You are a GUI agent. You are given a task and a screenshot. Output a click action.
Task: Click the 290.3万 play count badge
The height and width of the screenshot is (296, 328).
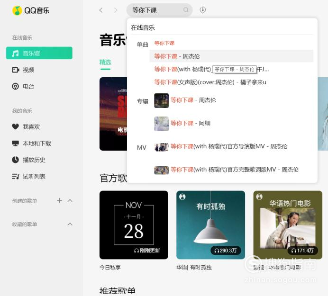[x=226, y=251]
